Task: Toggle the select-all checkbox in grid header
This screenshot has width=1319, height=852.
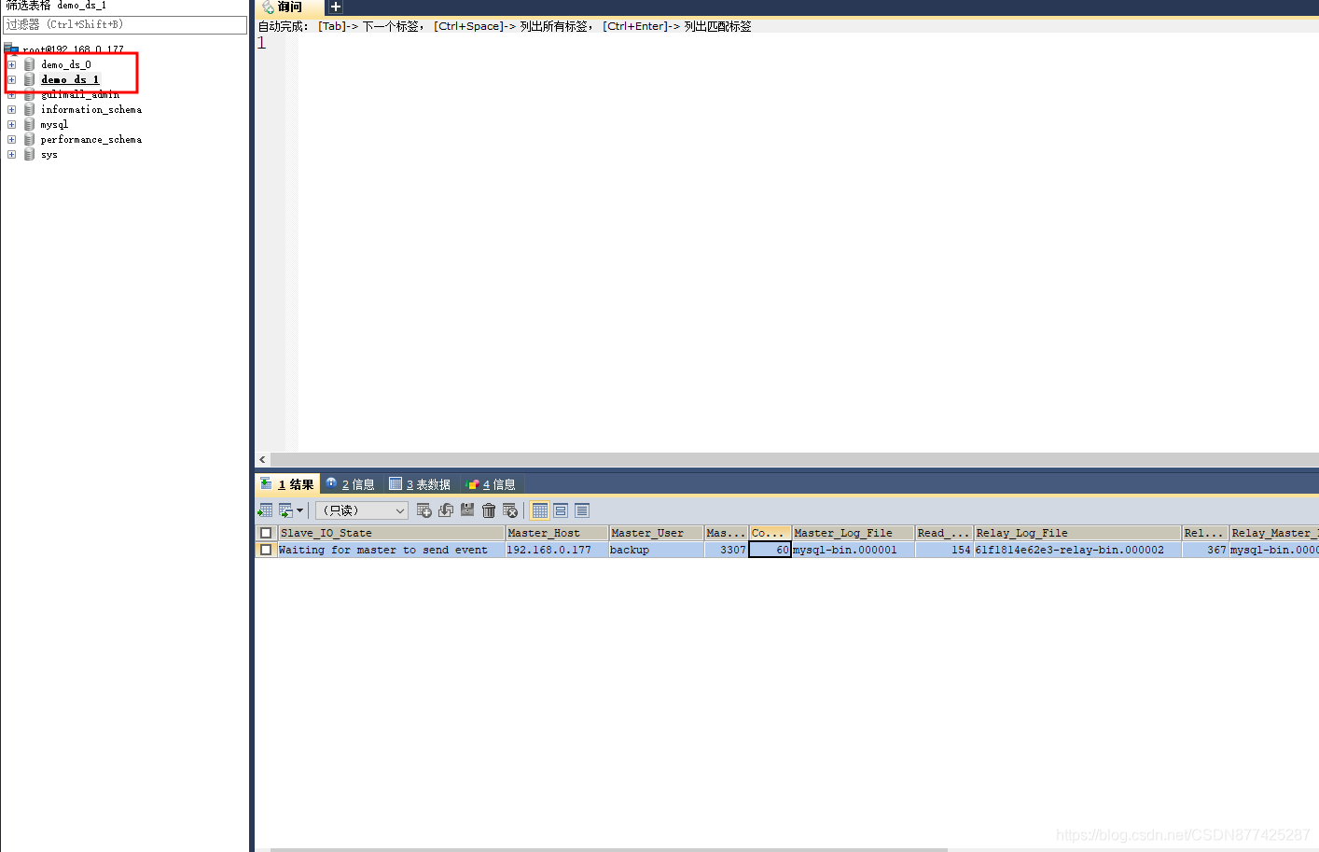Action: point(266,533)
